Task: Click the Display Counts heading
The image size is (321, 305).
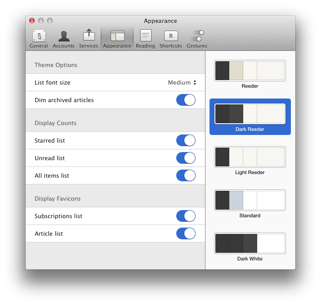Action: pyautogui.click(x=55, y=123)
